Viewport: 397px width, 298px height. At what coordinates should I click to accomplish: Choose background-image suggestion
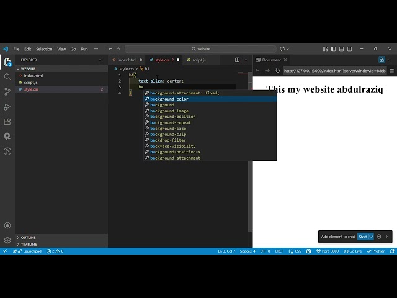point(210,111)
